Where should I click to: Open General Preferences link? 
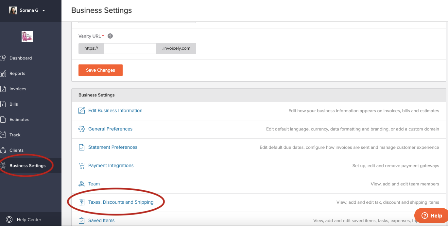pos(110,129)
